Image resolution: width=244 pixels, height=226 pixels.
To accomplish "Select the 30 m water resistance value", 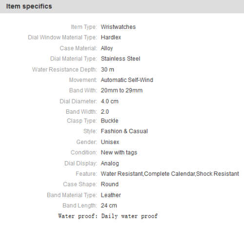I will point(107,70).
